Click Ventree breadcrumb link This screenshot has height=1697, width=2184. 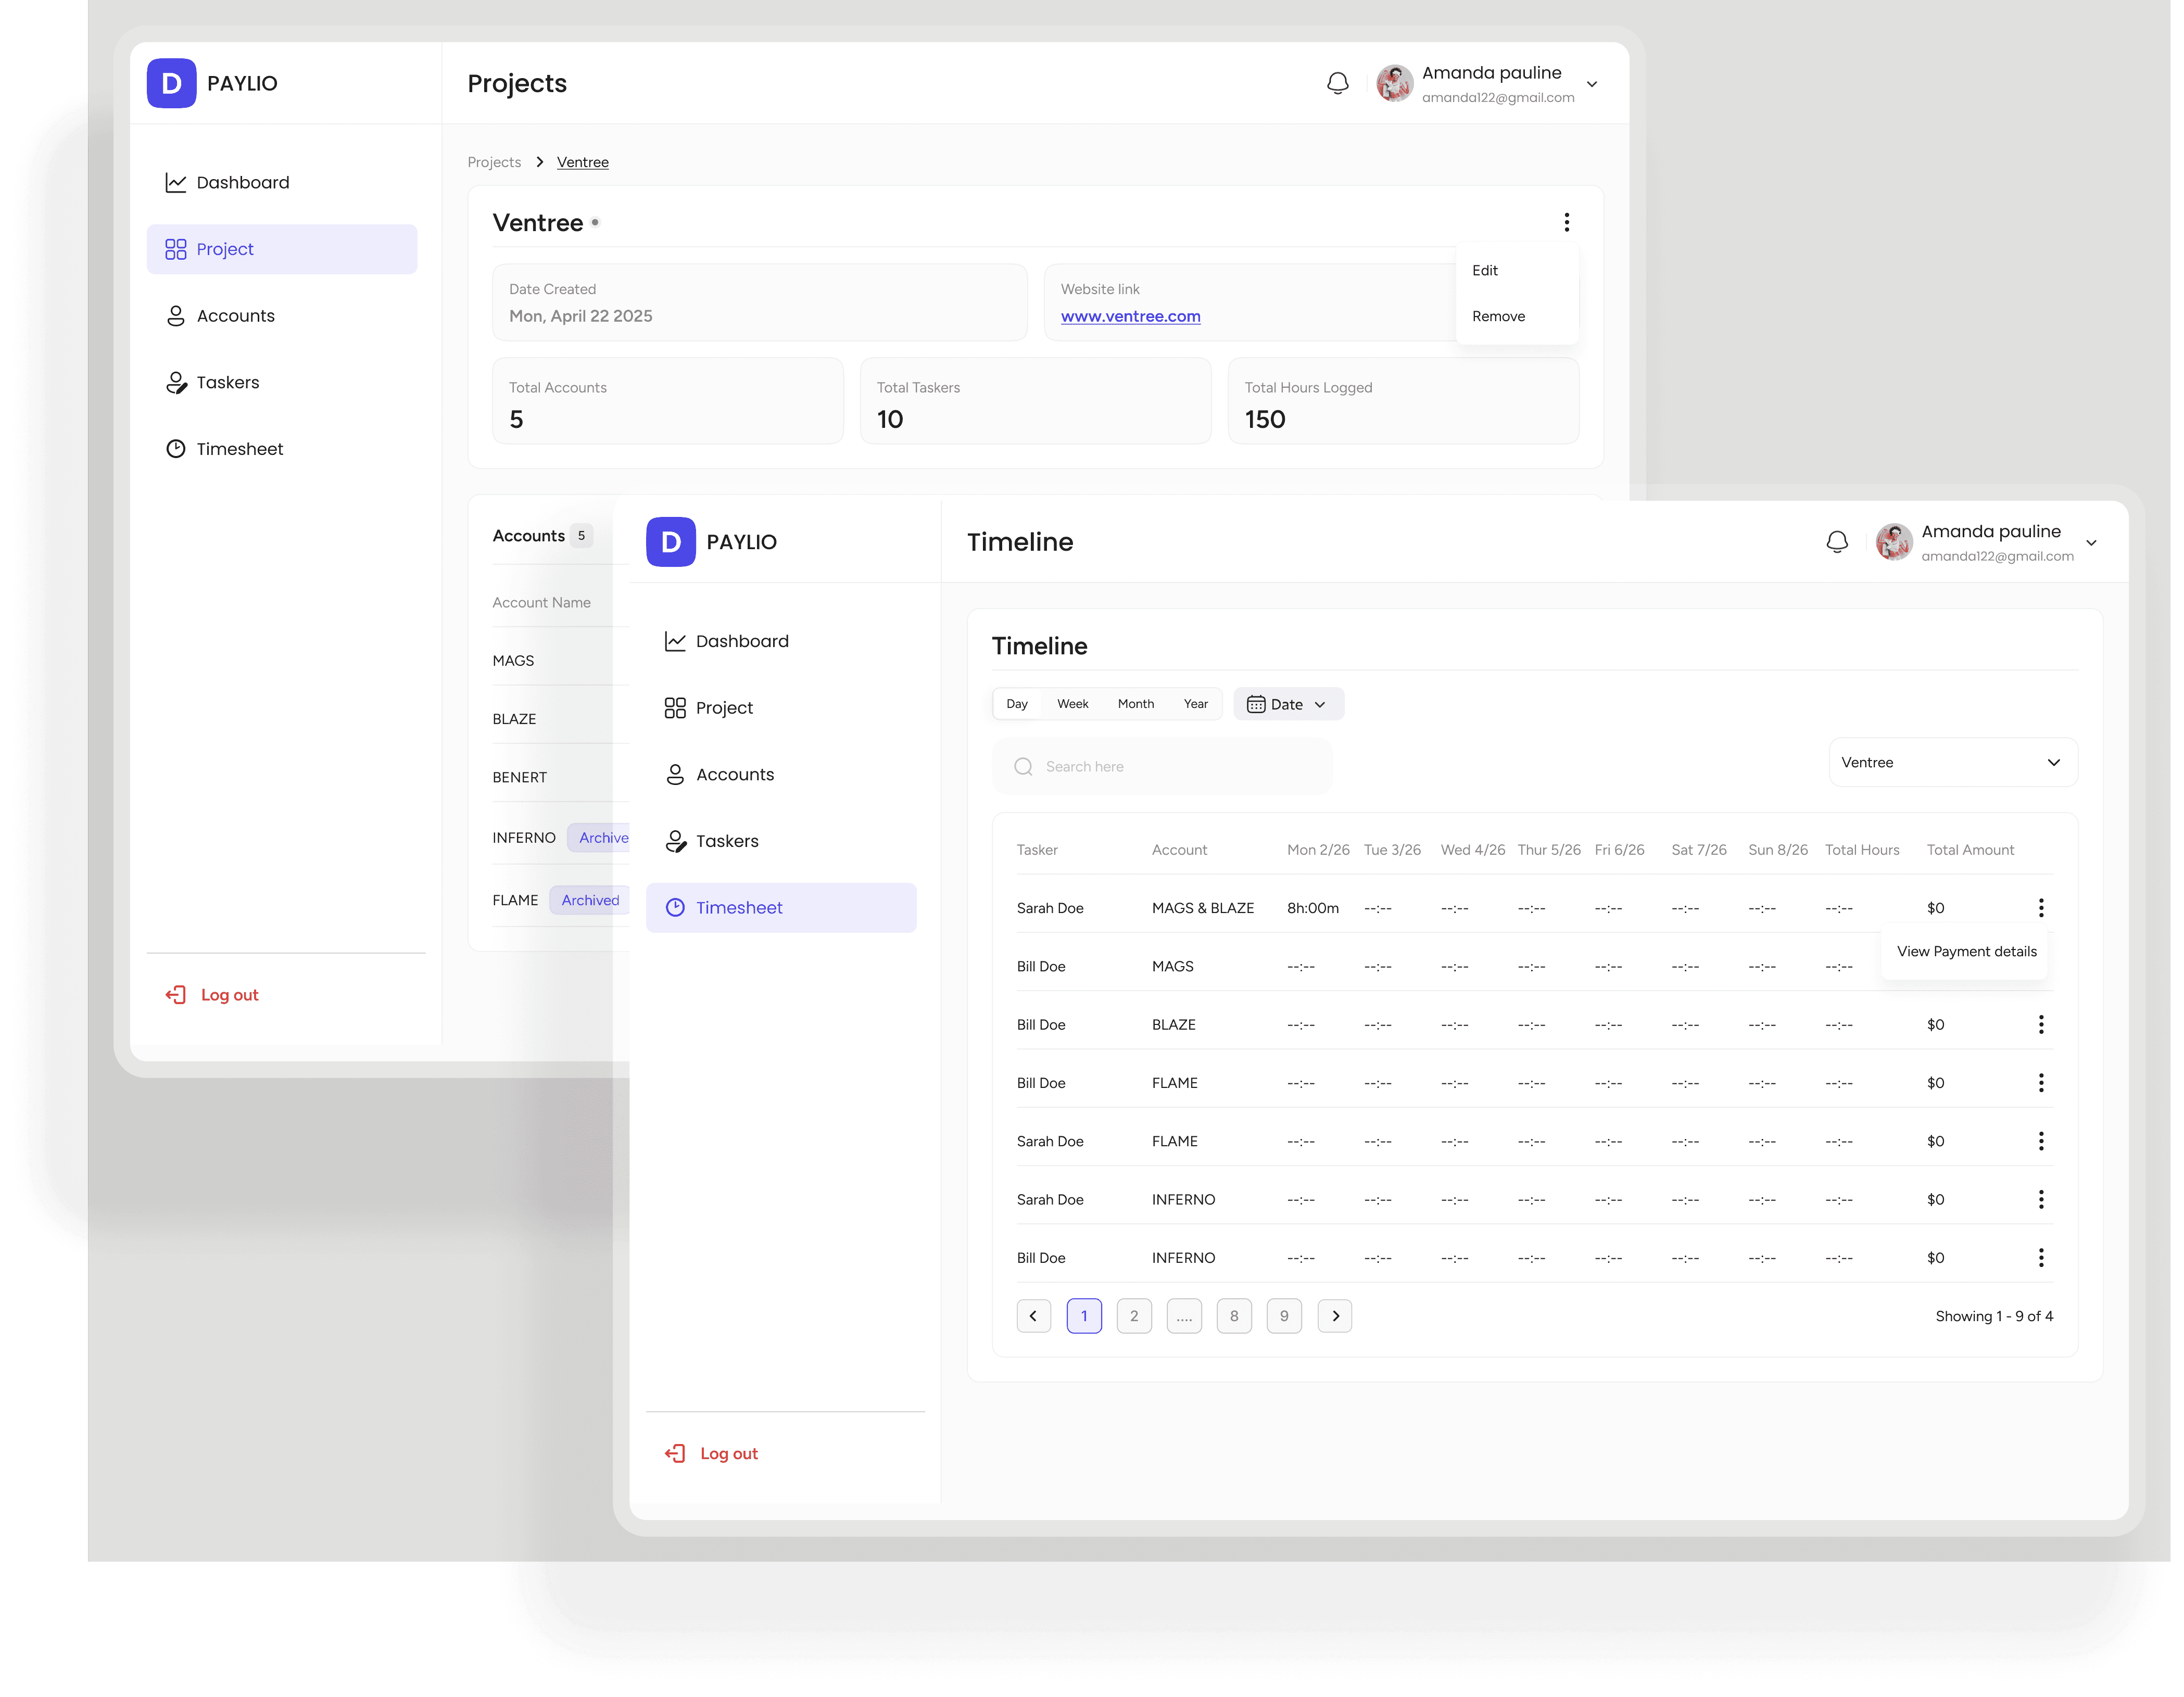pos(582,163)
